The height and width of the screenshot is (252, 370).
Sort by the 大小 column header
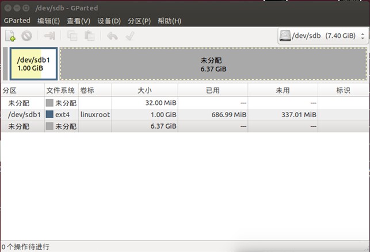[x=144, y=90]
